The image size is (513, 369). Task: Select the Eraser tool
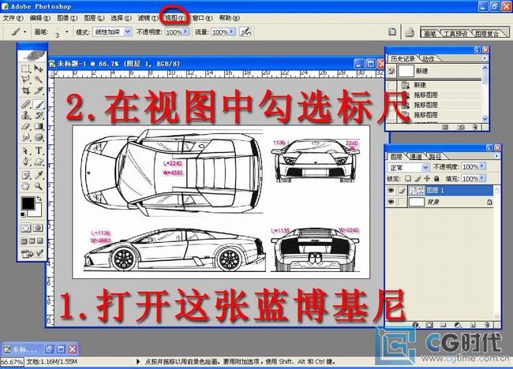[x=25, y=126]
